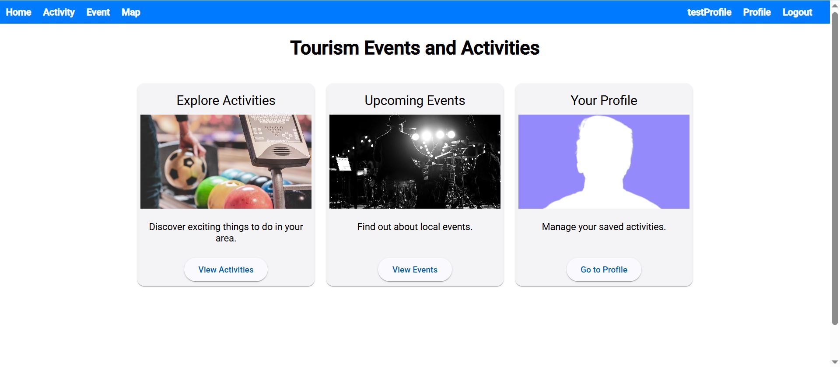
Task: Click the purple profile silhouette image
Action: coord(603,161)
